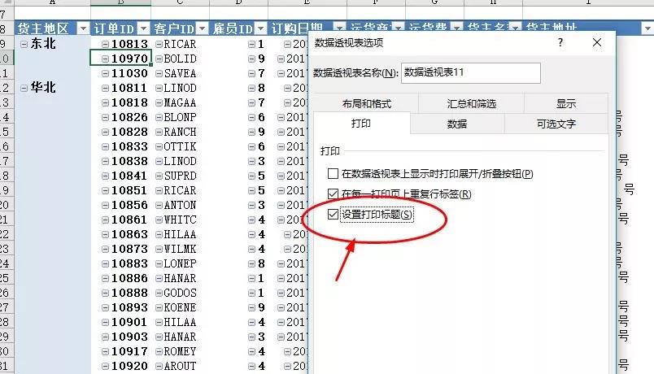Enable 在数据透视表上显示时打印展开/折叠按钮 checkbox
654x374 pixels.
(x=333, y=173)
